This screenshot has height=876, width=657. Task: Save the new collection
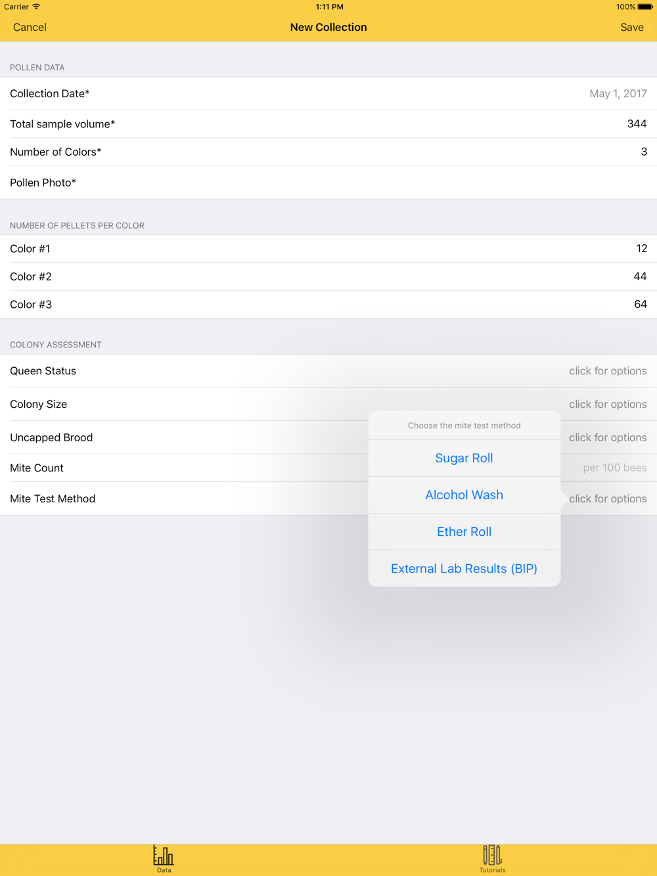click(x=631, y=28)
